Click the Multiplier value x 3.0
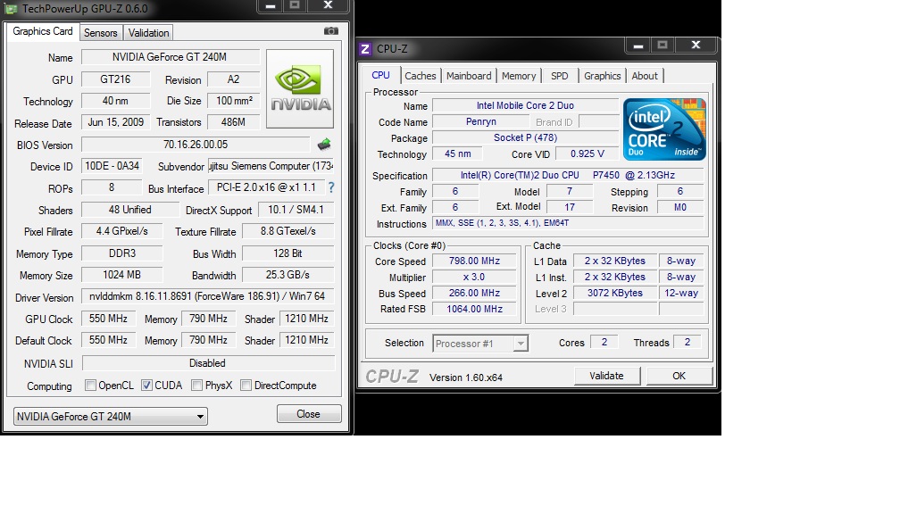The height and width of the screenshot is (506, 900). (474, 277)
